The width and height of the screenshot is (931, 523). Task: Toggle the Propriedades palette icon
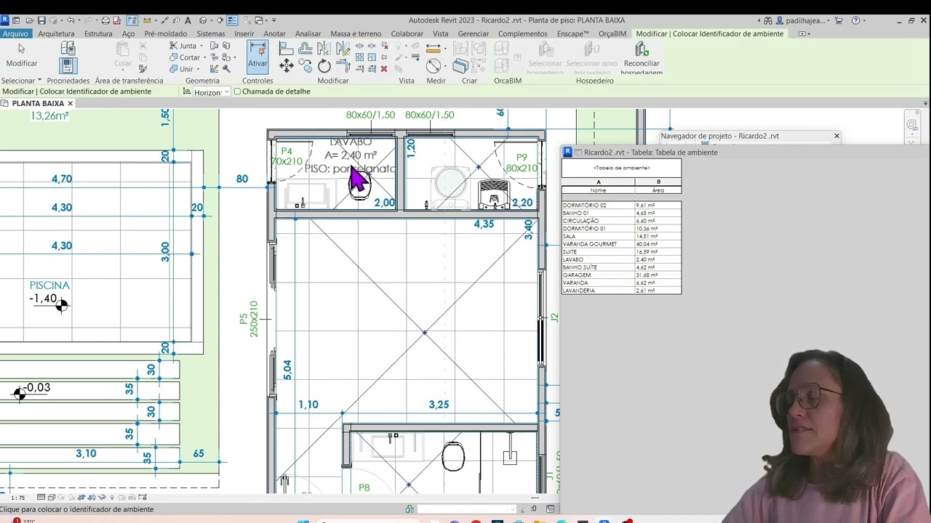point(68,65)
